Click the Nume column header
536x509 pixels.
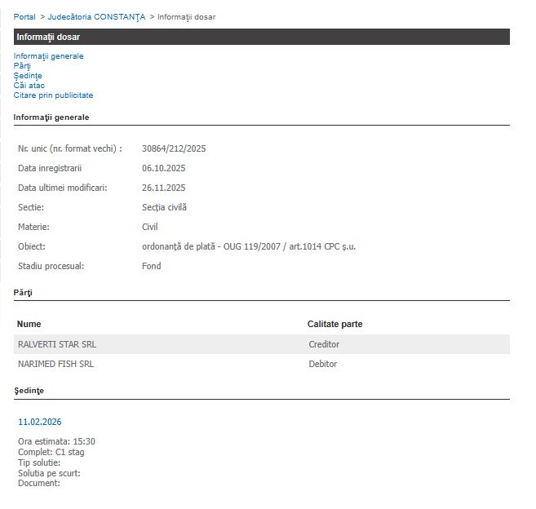(29, 324)
